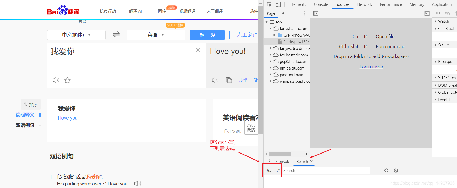Collapse fanyi.baidu.com tree node

coord(270,28)
